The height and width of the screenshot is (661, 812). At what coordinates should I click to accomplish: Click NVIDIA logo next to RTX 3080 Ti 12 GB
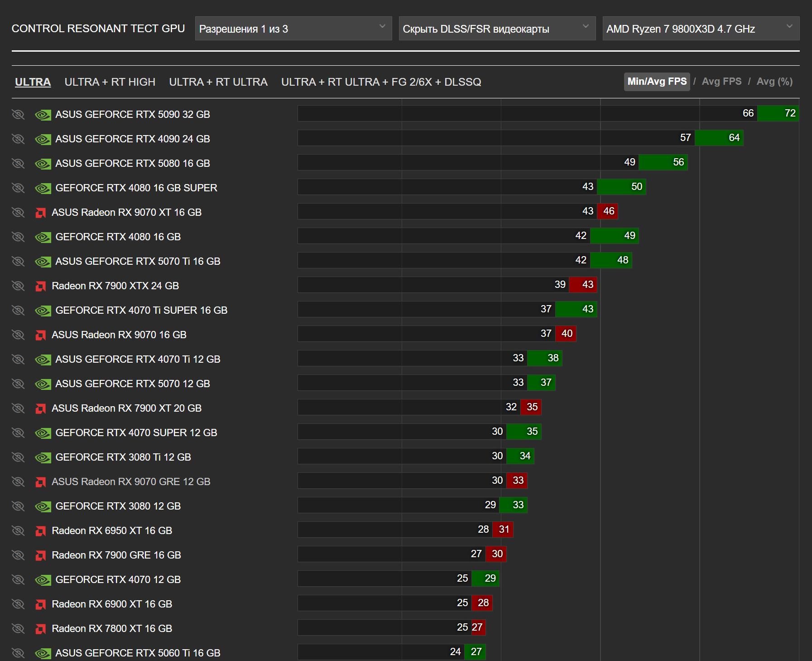43,457
